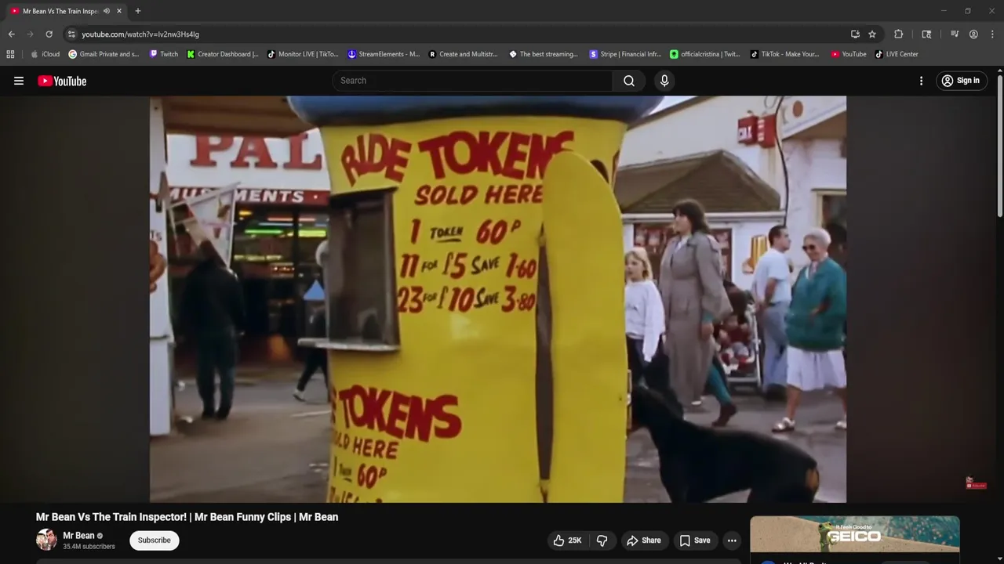Open the StreamElements bookmark
This screenshot has width=1004, height=564.
(x=384, y=54)
